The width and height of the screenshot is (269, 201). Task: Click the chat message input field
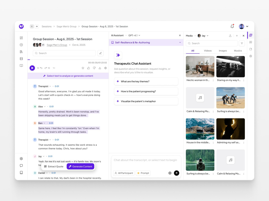coord(146,160)
